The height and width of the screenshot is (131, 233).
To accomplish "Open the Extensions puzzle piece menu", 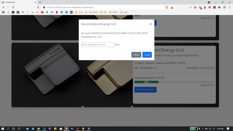I will 219,7.
